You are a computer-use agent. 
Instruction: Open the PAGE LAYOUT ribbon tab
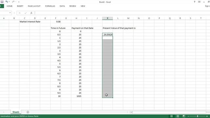[34, 6]
